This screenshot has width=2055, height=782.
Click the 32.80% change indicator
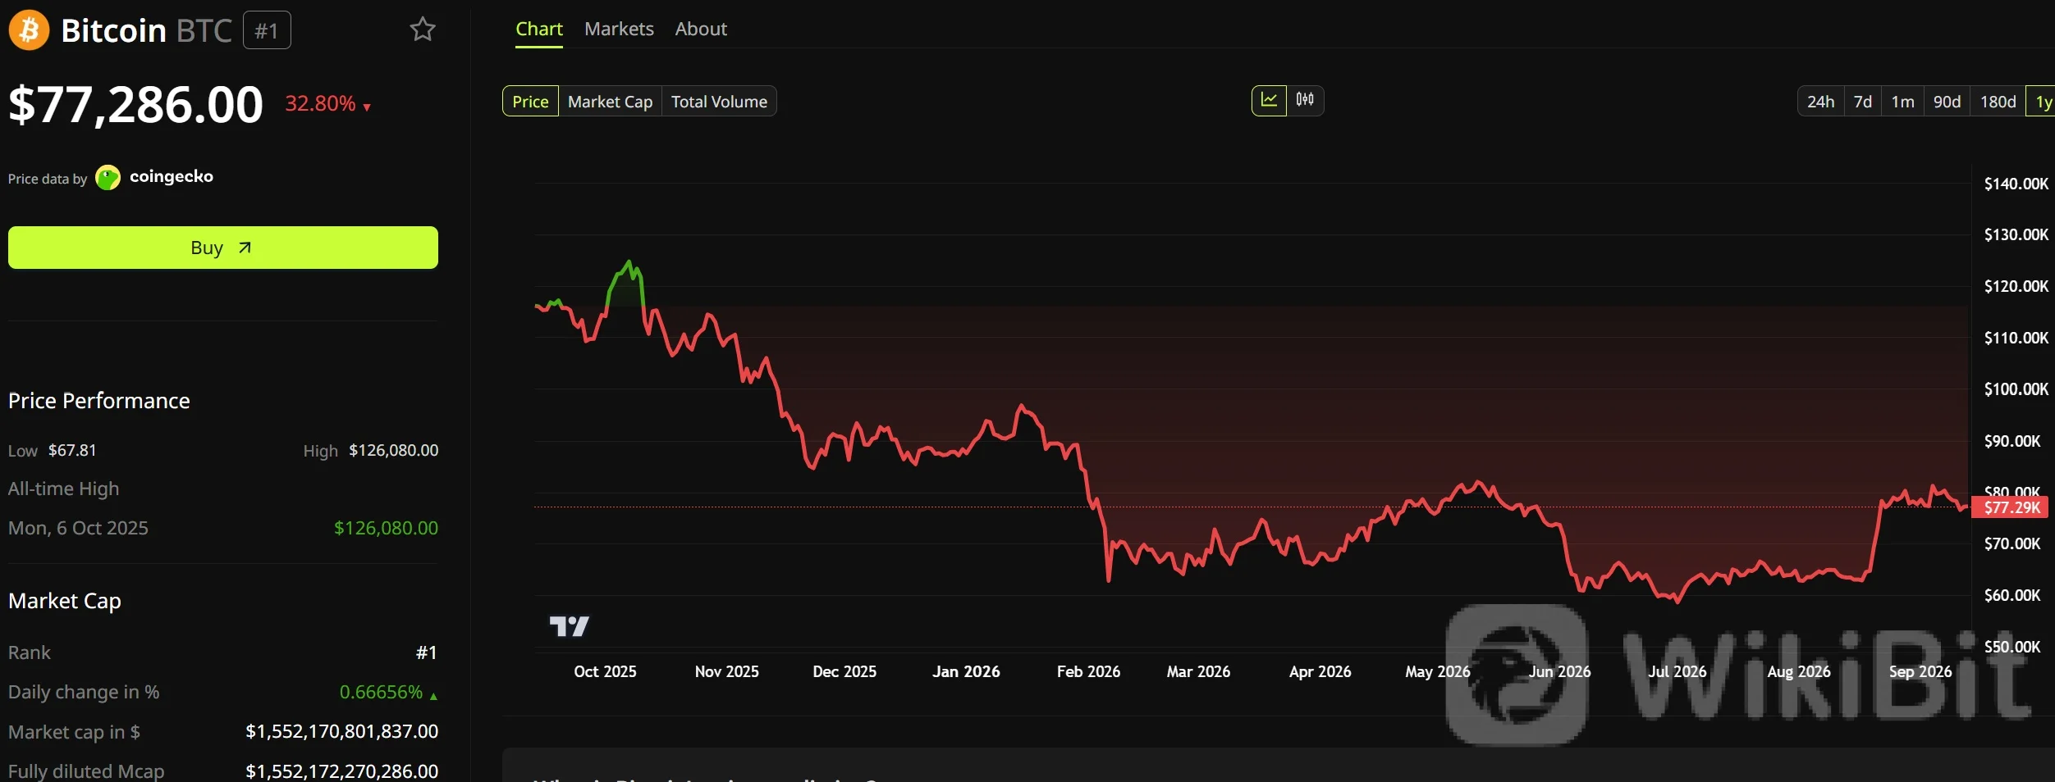[x=327, y=104]
